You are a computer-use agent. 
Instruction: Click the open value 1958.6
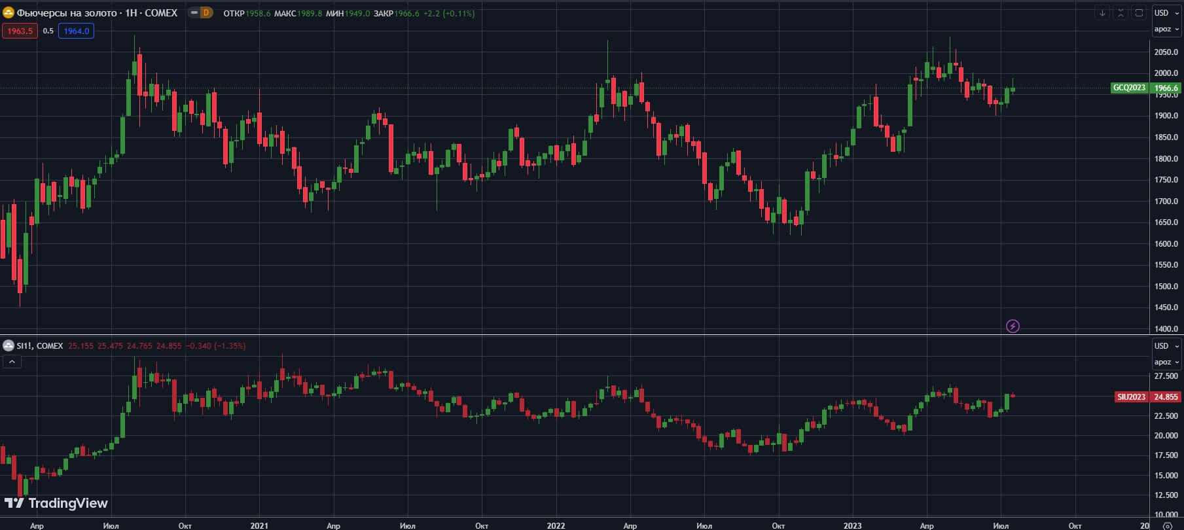click(258, 13)
